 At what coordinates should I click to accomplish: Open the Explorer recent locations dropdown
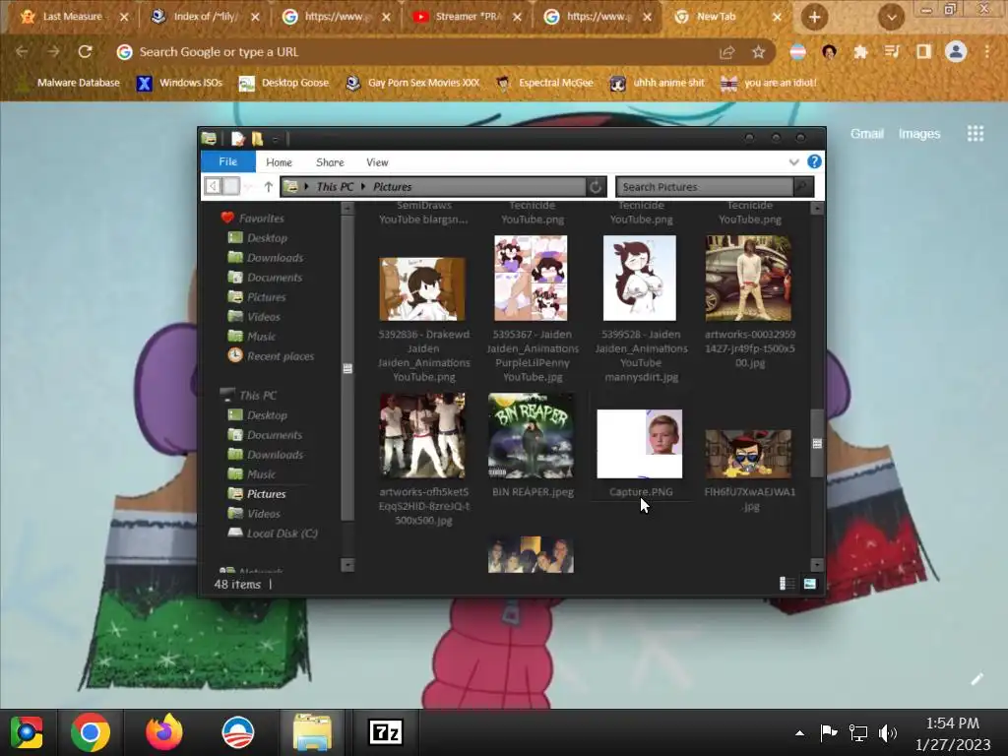pos(249,186)
